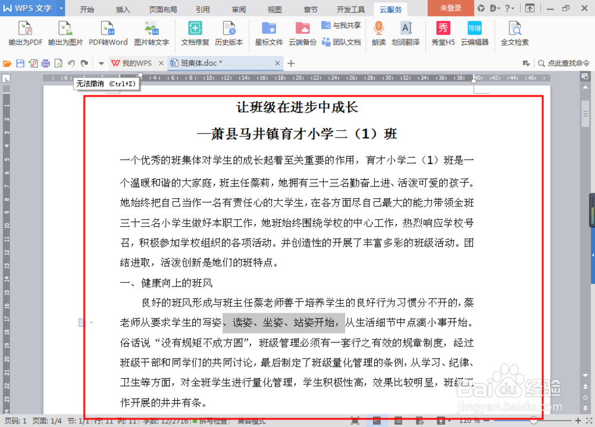The width and height of the screenshot is (595, 427).
Task: Switch to the 开始 ribbon tab
Action: (x=87, y=9)
